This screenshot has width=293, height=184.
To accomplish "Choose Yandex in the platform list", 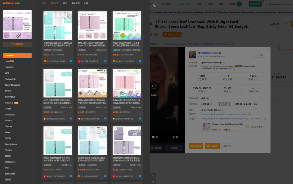I will 9,150.
